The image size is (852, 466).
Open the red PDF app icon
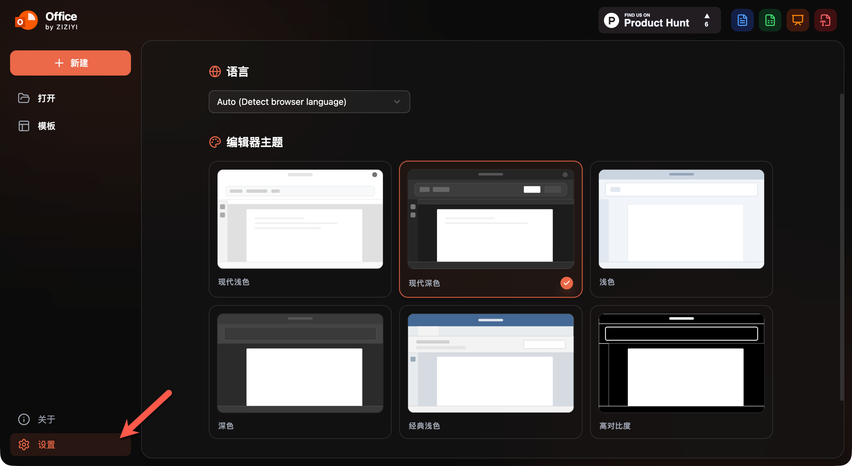coord(825,20)
